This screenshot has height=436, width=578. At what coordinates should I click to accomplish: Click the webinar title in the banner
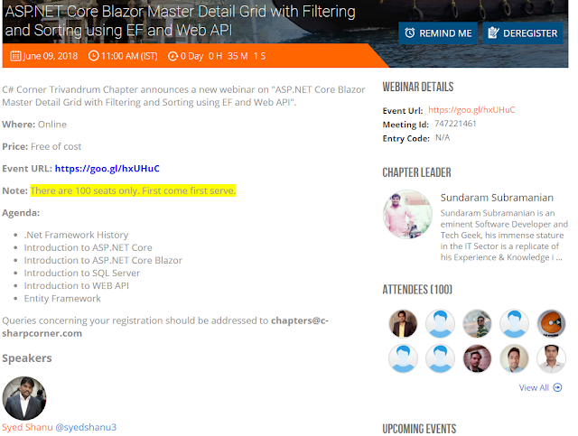(x=181, y=21)
